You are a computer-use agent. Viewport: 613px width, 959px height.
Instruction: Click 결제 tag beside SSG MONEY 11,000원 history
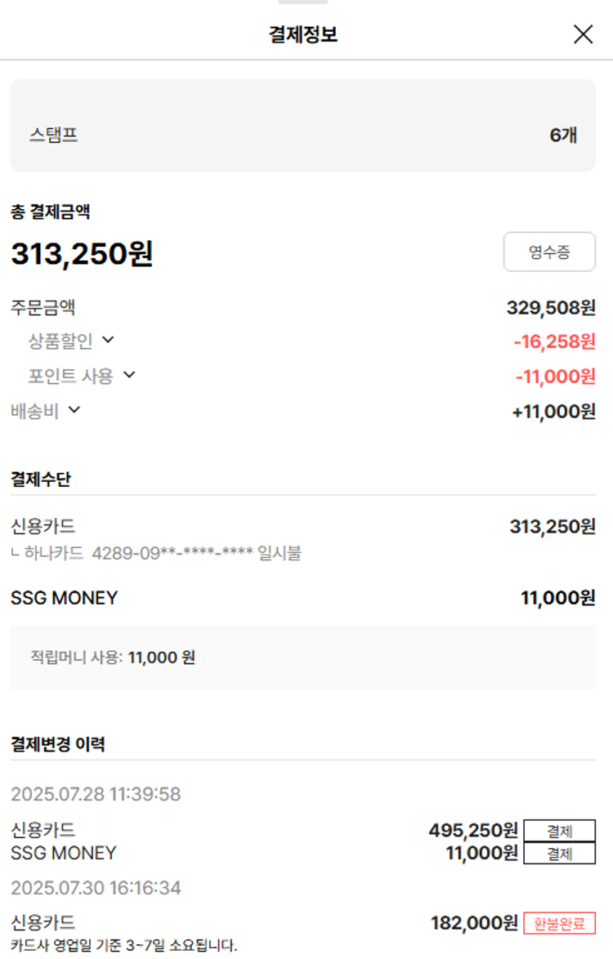pyautogui.click(x=559, y=854)
